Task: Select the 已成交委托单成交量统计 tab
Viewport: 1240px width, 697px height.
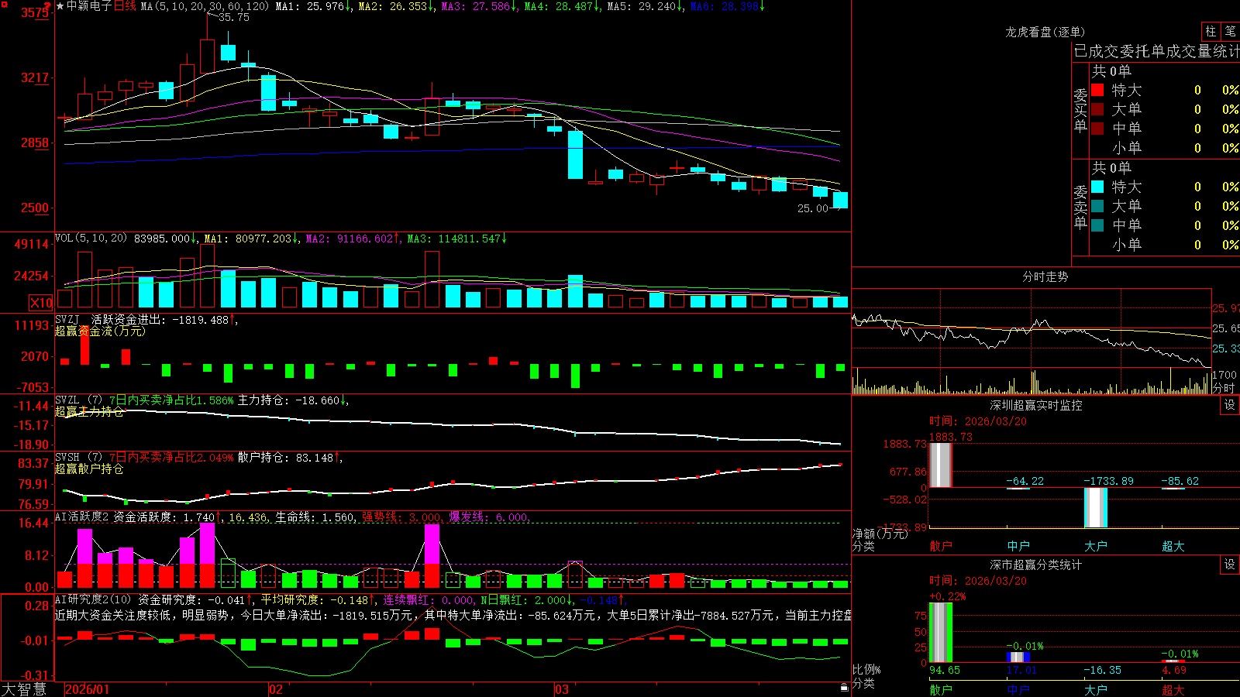Action: pyautogui.click(x=1156, y=51)
